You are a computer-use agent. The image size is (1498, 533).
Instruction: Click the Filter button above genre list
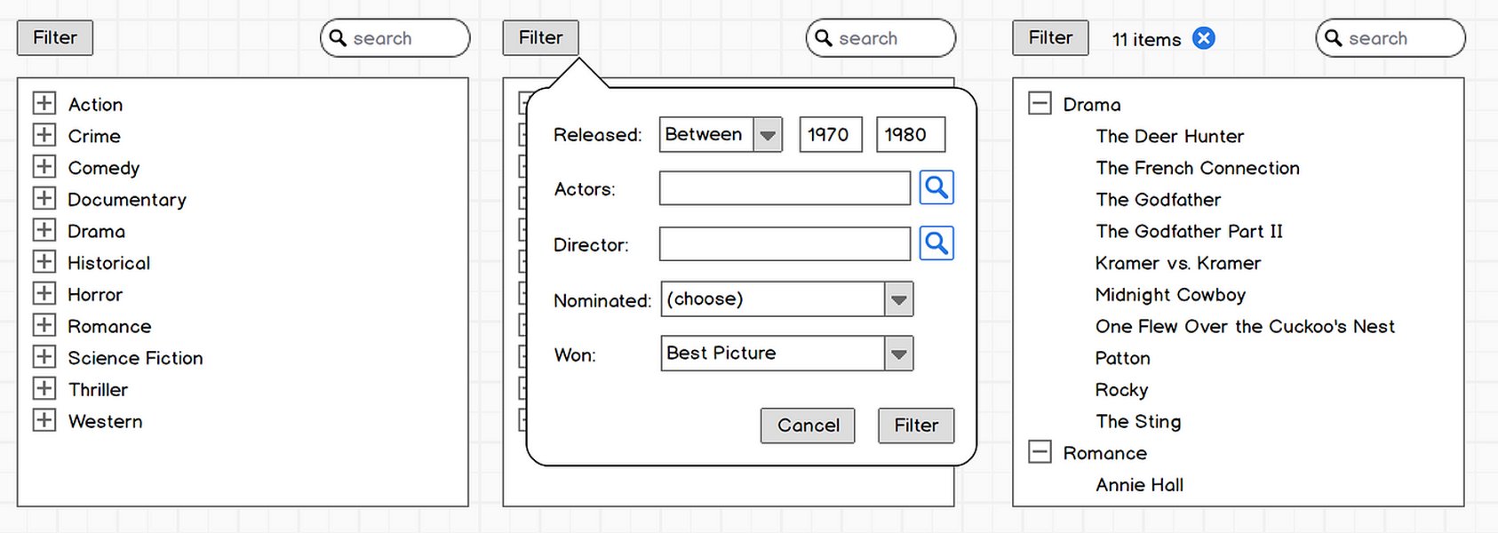point(55,38)
